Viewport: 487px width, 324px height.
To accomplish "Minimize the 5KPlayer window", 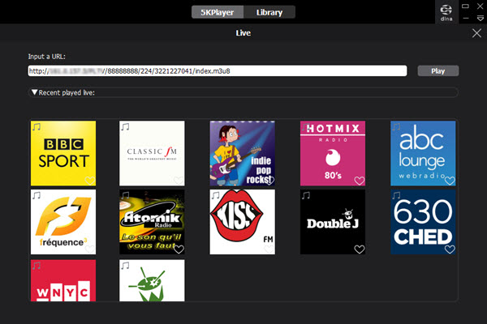I will [x=466, y=19].
